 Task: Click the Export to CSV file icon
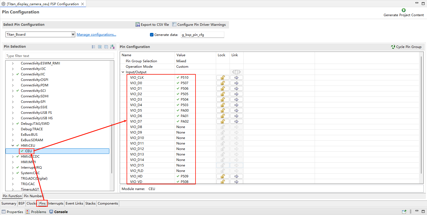coord(138,24)
